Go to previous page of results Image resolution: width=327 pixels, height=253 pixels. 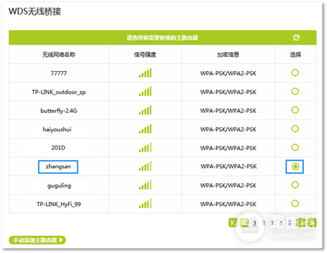244,223
